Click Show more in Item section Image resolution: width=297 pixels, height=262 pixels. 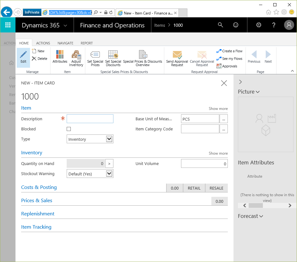click(x=218, y=109)
